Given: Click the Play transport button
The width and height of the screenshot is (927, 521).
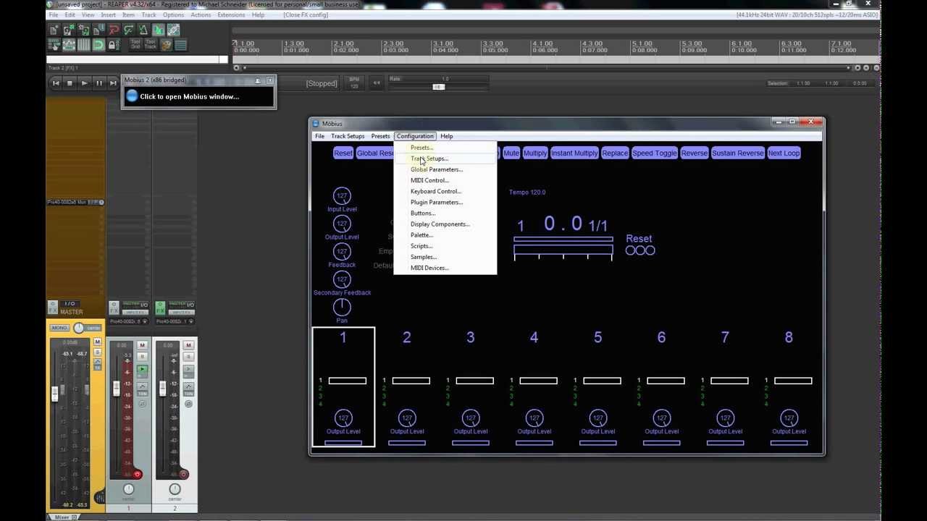Looking at the screenshot, I should (84, 83).
